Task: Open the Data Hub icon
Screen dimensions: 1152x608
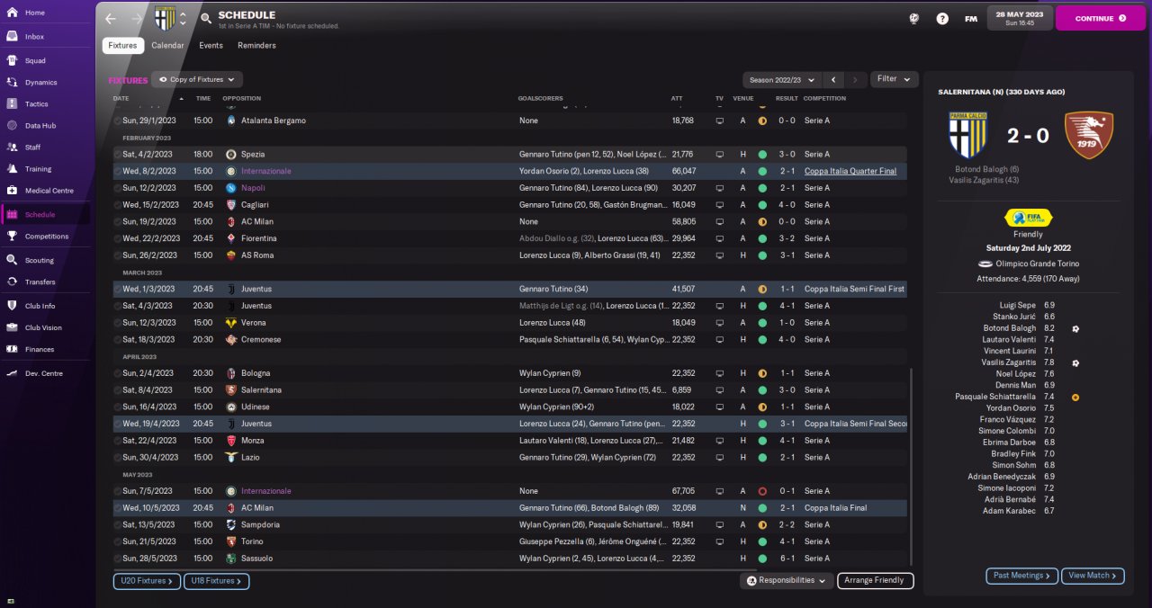Action: click(x=12, y=126)
